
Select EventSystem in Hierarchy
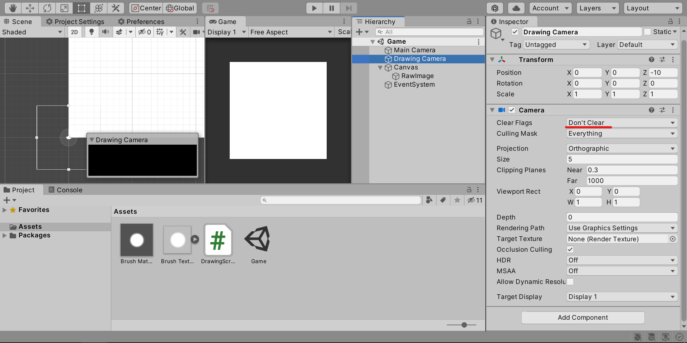pyautogui.click(x=414, y=84)
